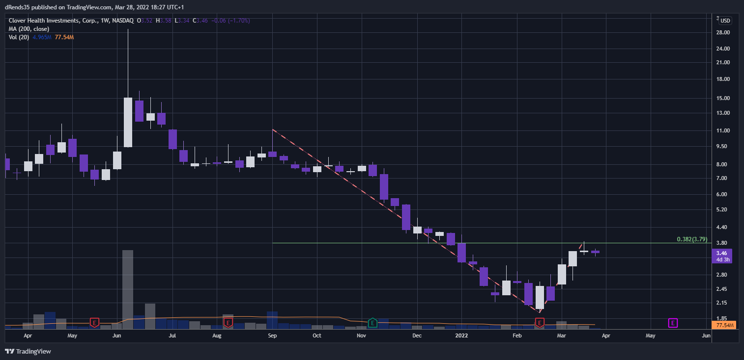Click the 2022 time axis label

tap(461, 336)
